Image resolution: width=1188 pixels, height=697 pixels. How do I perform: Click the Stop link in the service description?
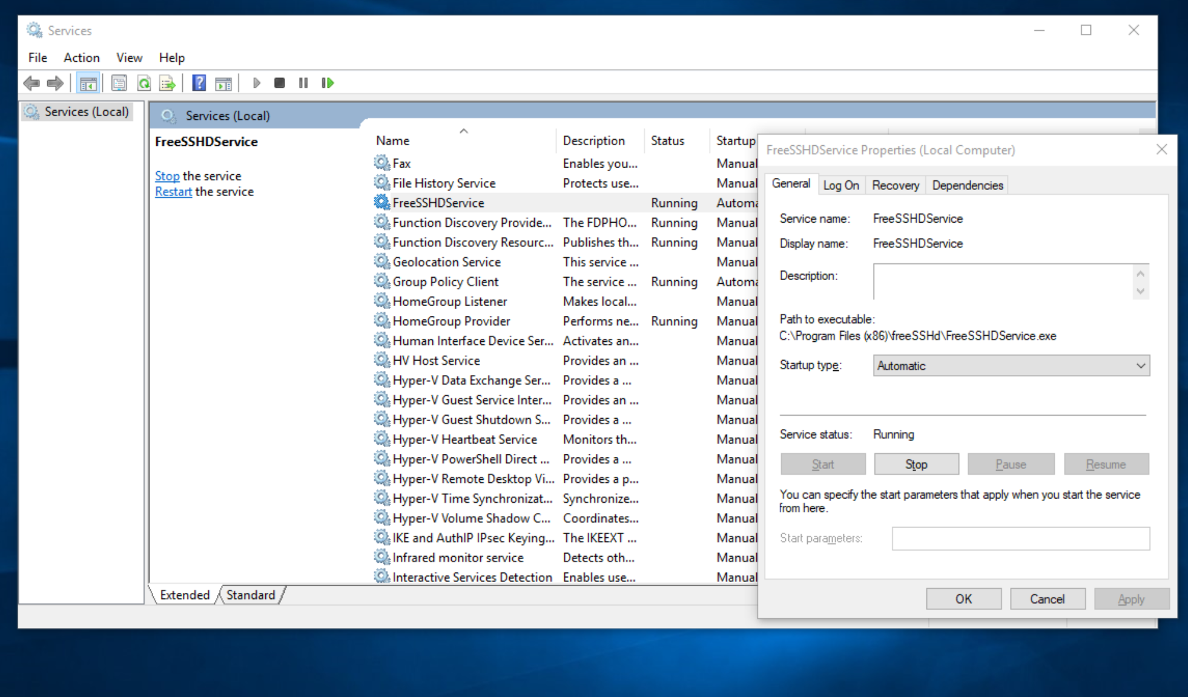167,175
